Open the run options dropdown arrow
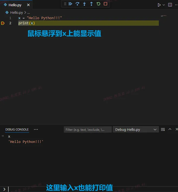The width and height of the screenshot is (178, 192). coord(164,5)
